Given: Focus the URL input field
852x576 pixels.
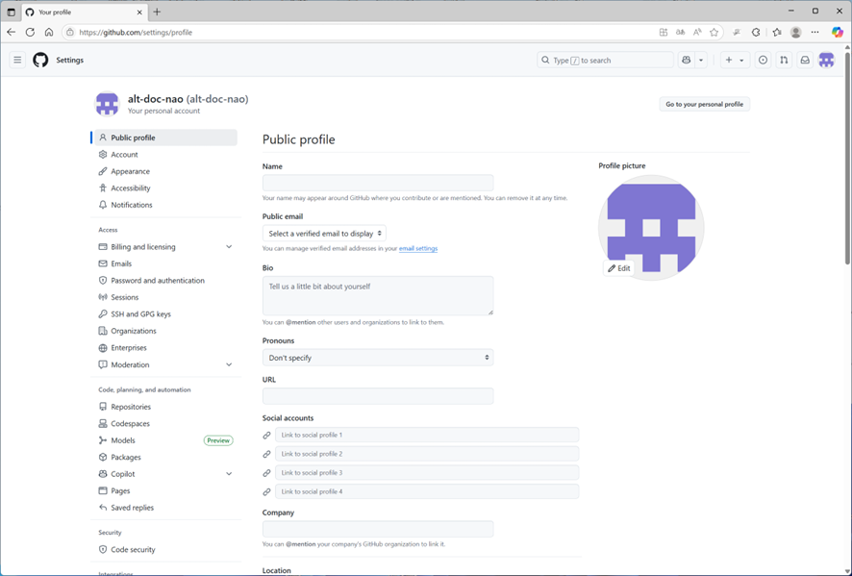Looking at the screenshot, I should pyautogui.click(x=378, y=396).
